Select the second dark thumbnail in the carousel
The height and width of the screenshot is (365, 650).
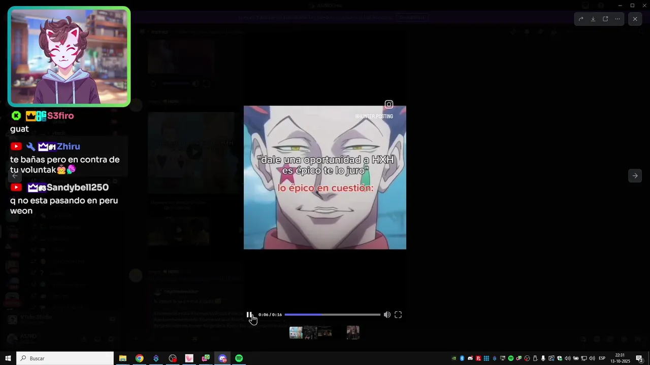point(310,333)
